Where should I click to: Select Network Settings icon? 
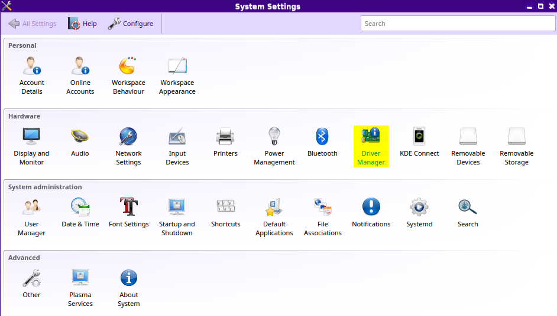[x=128, y=146]
